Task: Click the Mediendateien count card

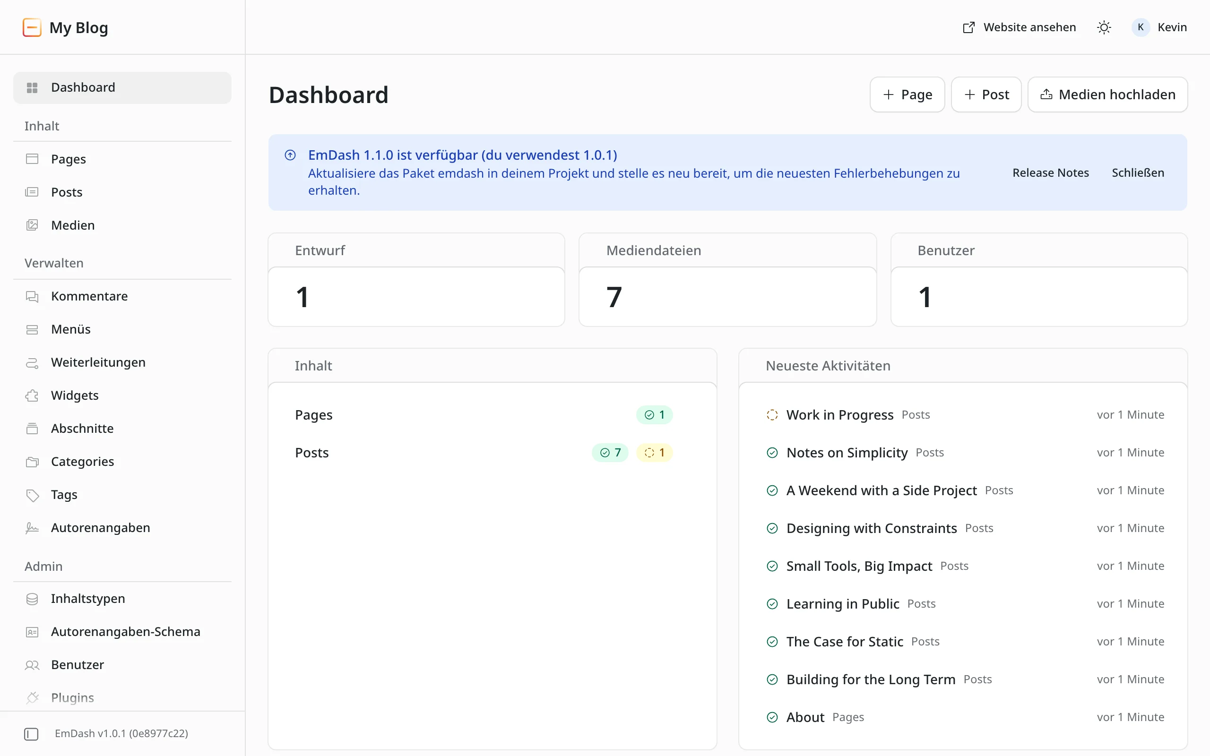Action: [x=727, y=280]
